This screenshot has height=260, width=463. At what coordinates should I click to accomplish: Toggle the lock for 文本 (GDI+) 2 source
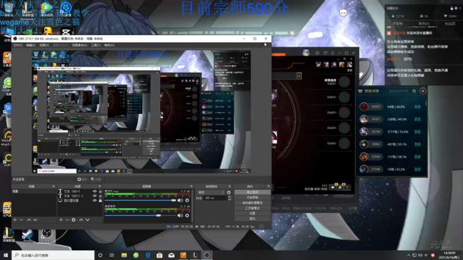(x=100, y=196)
